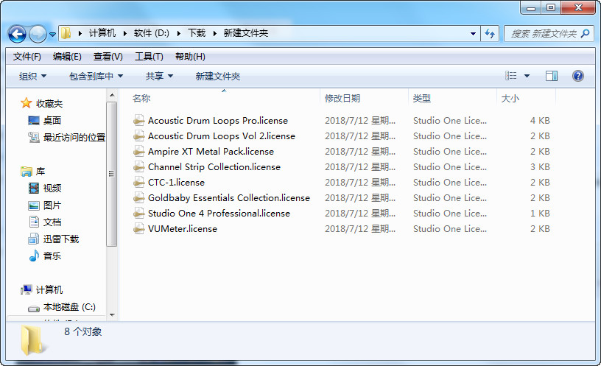This screenshot has height=366, width=601.
Task: Open the 文档 library
Action: coord(52,222)
